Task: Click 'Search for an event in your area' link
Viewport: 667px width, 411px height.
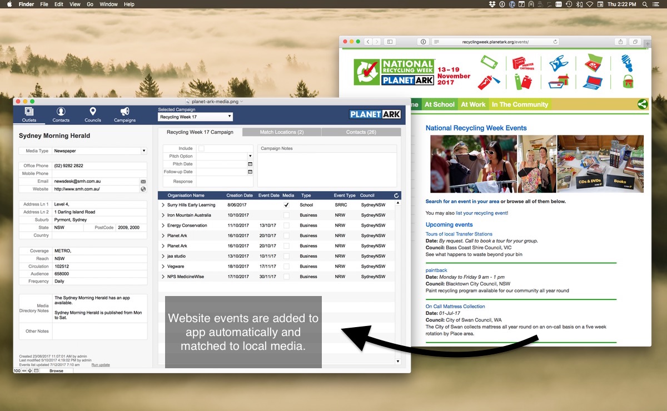Action: (x=462, y=201)
